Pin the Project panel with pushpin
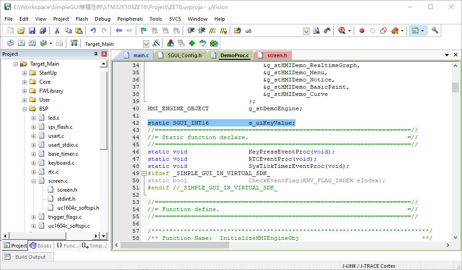 point(96,54)
